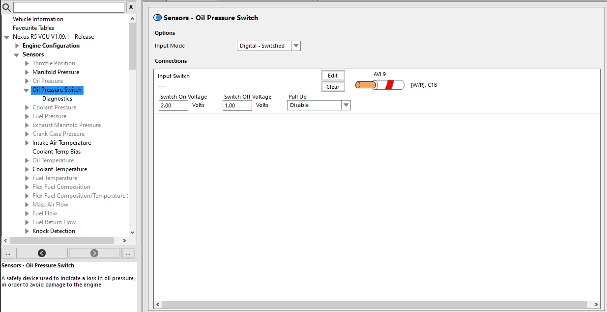Expand the Intake Air Temperature node
The width and height of the screenshot is (607, 312).
coord(27,143)
